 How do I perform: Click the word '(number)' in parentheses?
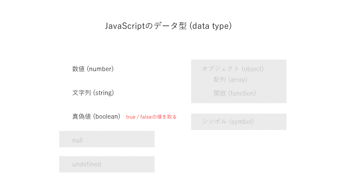pos(100,69)
